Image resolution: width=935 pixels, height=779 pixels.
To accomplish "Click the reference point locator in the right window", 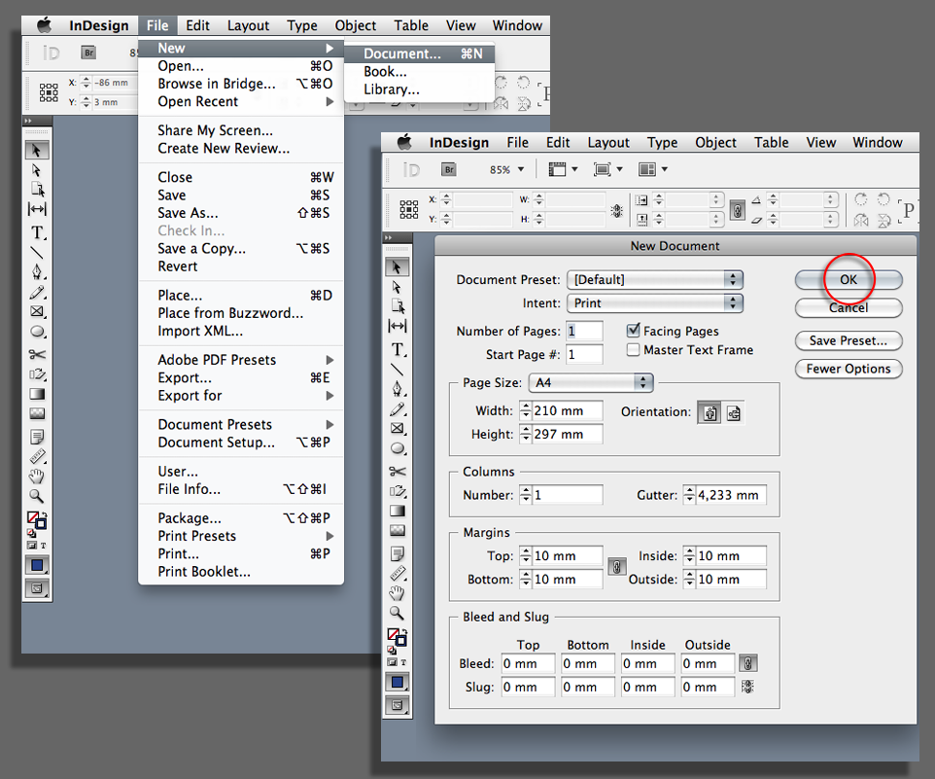I will (409, 209).
